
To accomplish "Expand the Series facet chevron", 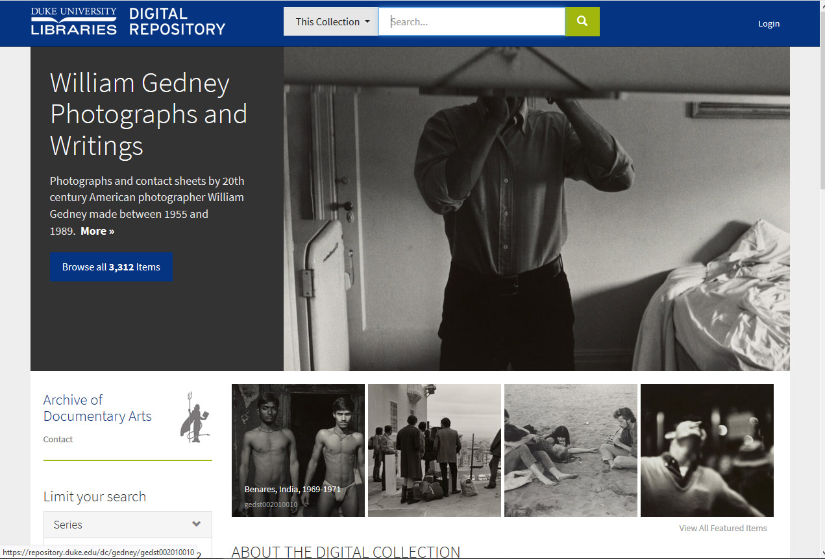I will point(197,524).
